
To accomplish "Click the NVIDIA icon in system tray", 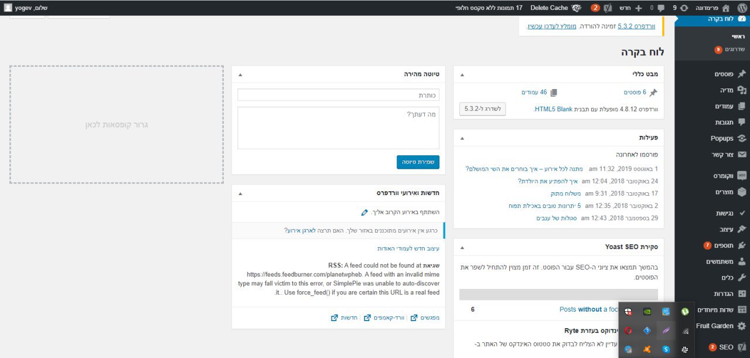I will [647, 312].
